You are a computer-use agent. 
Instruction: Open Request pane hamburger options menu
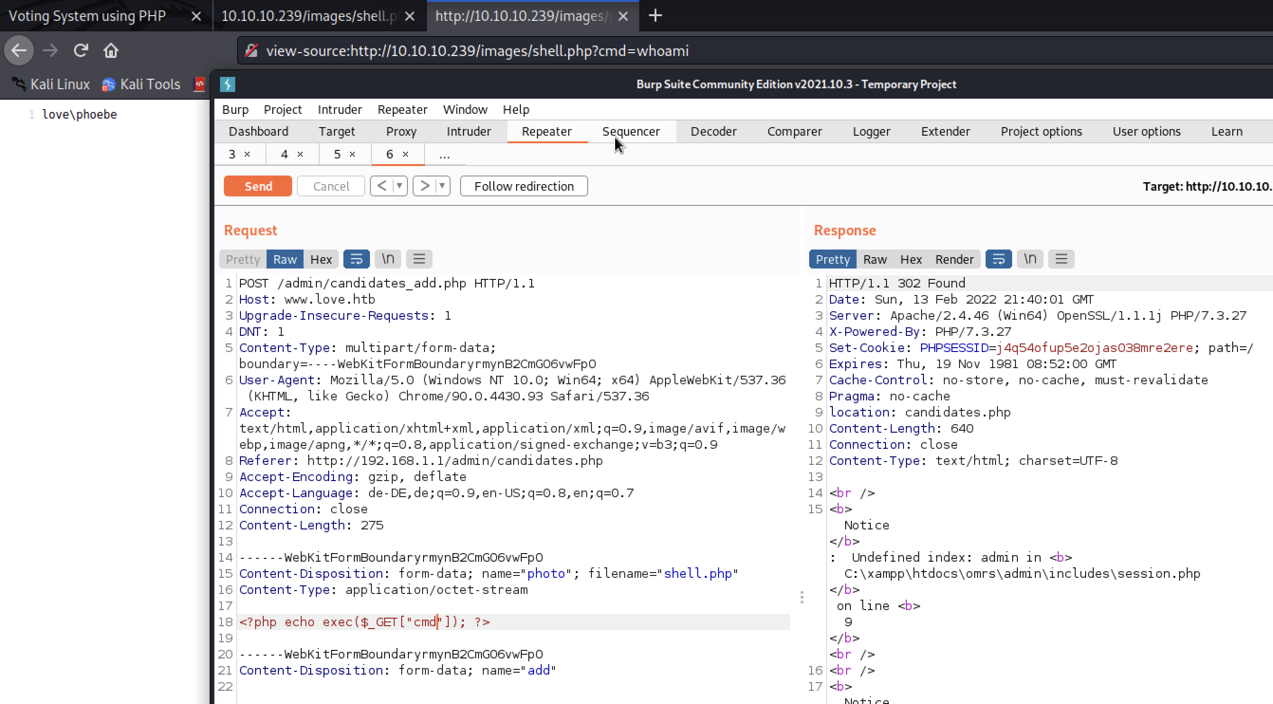coord(419,259)
